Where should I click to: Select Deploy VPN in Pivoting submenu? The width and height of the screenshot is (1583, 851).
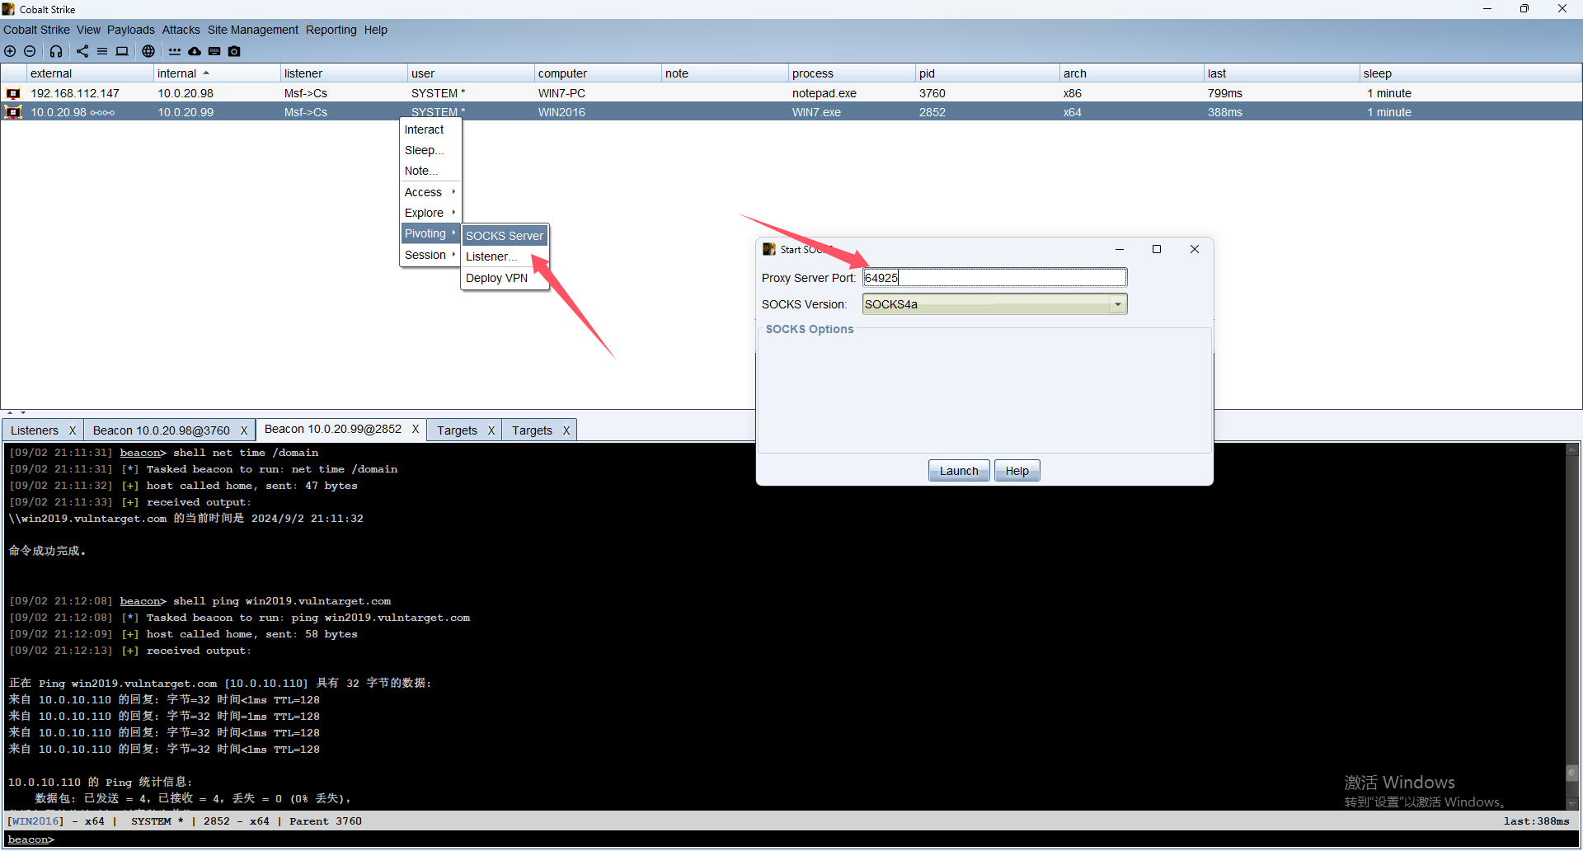[x=505, y=278]
